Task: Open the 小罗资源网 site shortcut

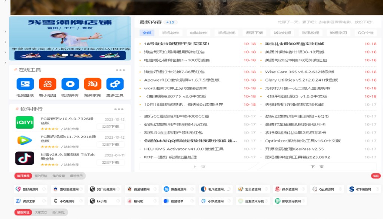Action: [x=216, y=201]
